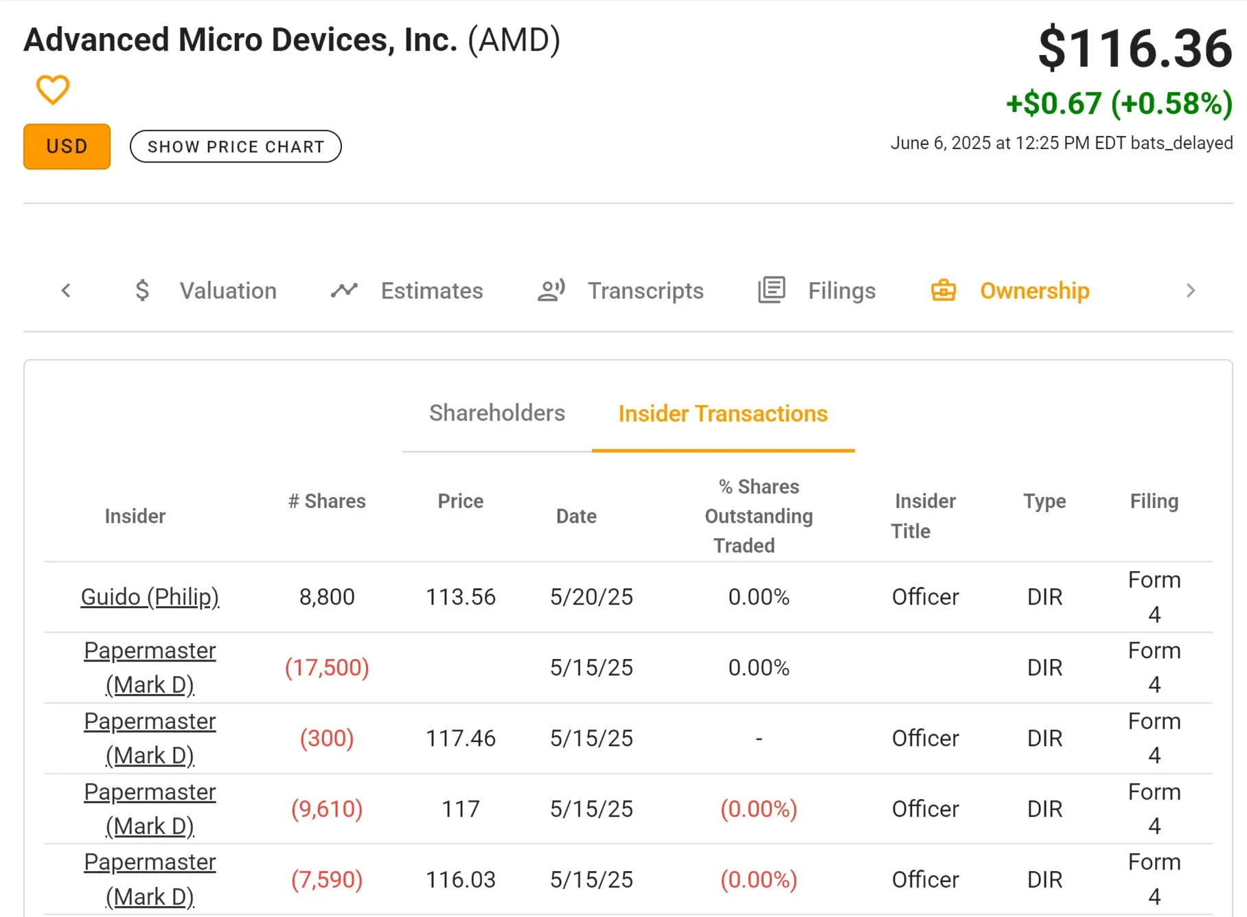This screenshot has height=917, width=1247.
Task: Click the Ownership briefcase icon
Action: coord(943,290)
